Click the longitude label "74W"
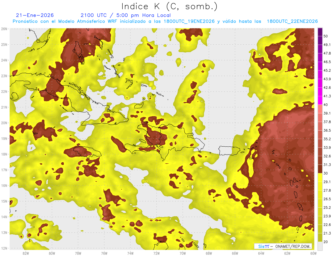Image resolution: width=333 pixels, height=257 pixels. (130, 253)
